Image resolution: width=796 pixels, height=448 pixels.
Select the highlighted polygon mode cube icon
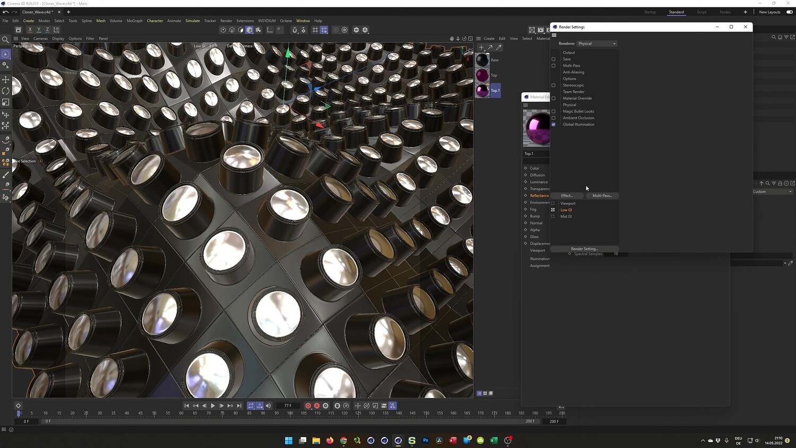coord(249,30)
